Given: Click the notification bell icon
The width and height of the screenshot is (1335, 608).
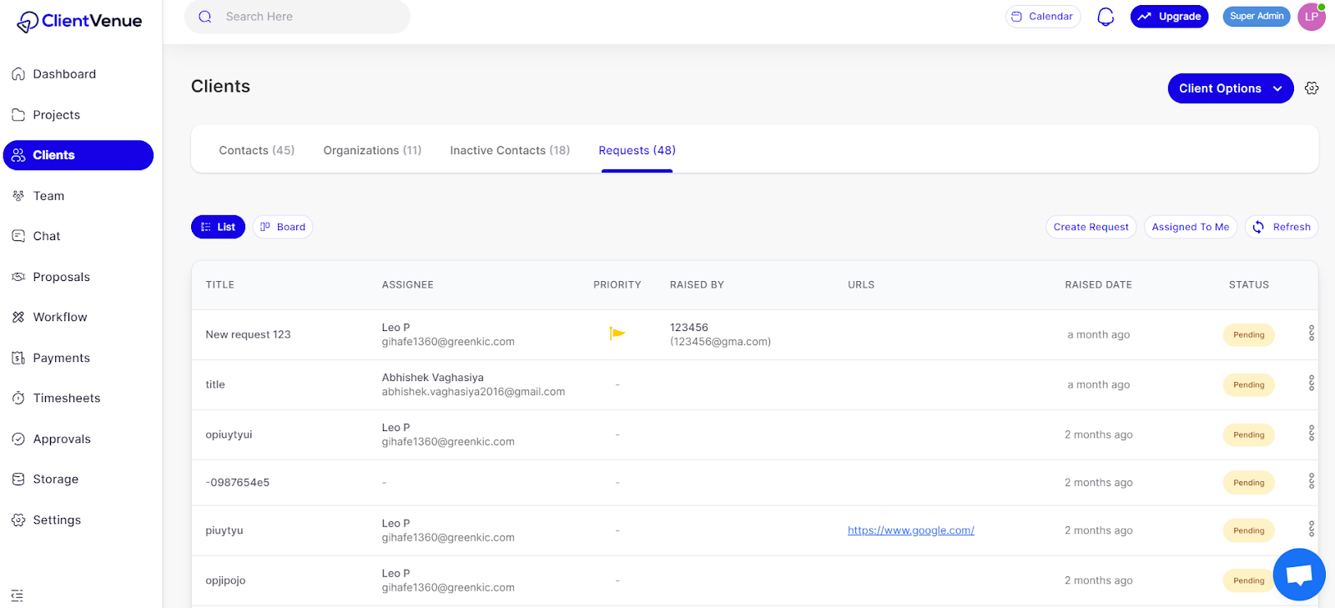Looking at the screenshot, I should point(1106,17).
